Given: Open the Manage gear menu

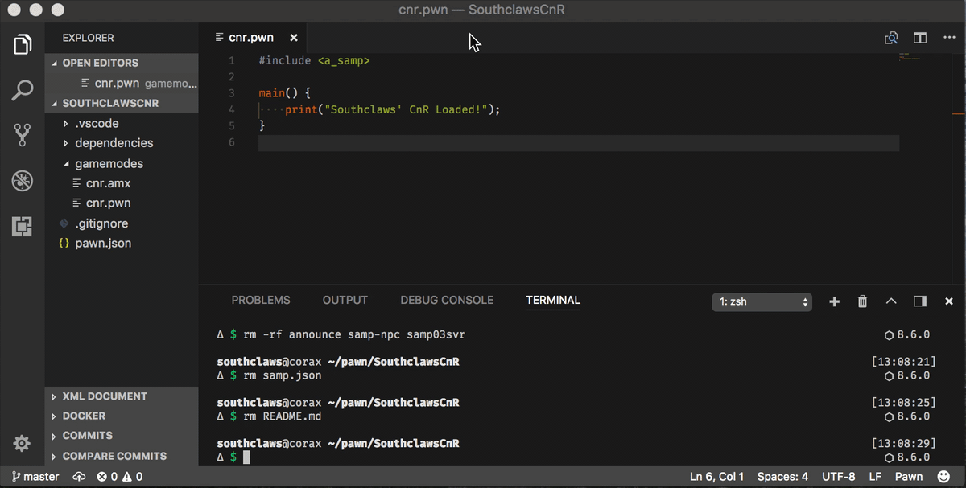Looking at the screenshot, I should (23, 443).
